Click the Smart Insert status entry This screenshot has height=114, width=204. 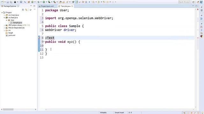click(x=119, y=113)
